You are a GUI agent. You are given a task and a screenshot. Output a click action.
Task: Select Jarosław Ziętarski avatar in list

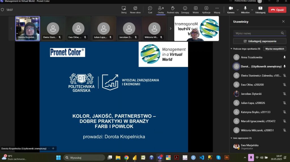236,94
